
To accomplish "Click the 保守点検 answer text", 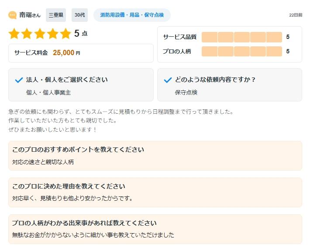I will (x=186, y=92).
